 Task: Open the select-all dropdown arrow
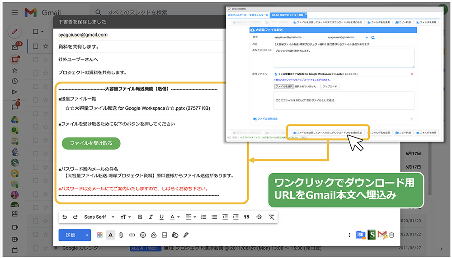point(42,32)
